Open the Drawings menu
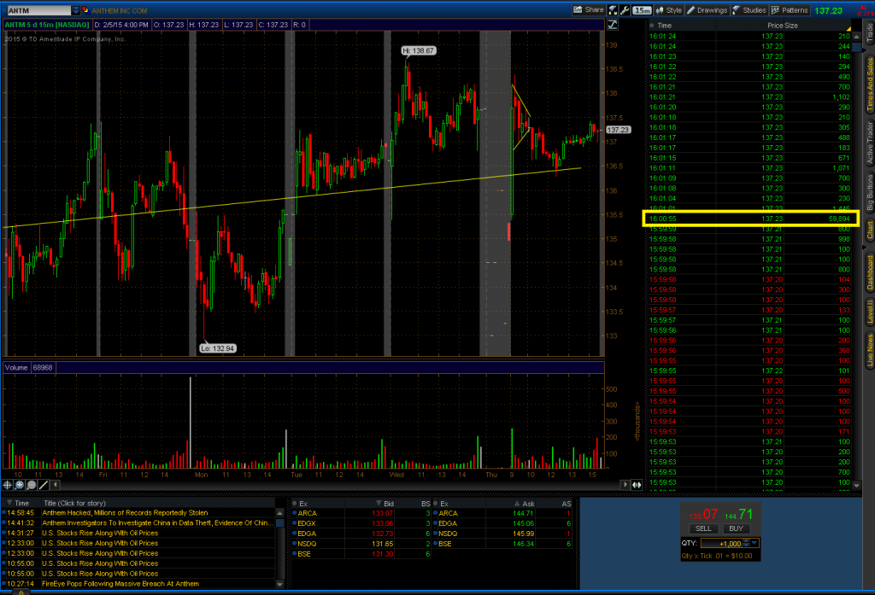 point(707,10)
